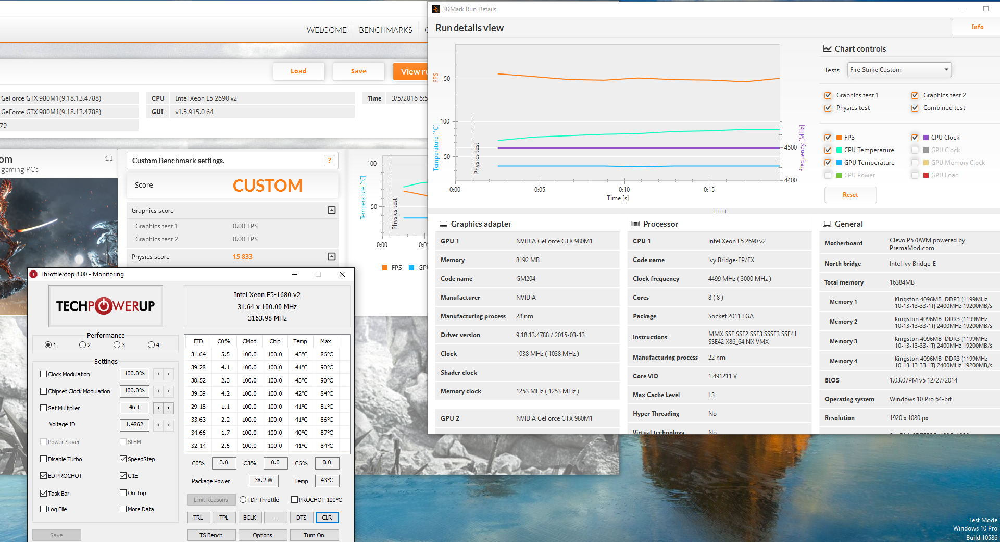The width and height of the screenshot is (1000, 542).
Task: Click the View run details button
Action: [x=410, y=71]
